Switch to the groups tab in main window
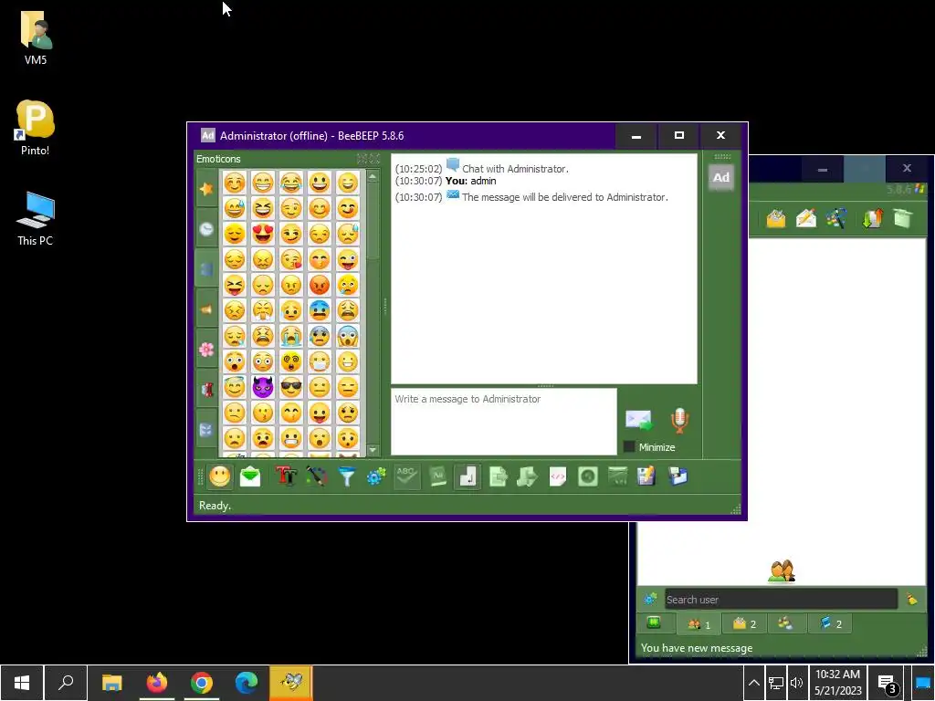Screen dimensions: 935x701 coord(785,623)
